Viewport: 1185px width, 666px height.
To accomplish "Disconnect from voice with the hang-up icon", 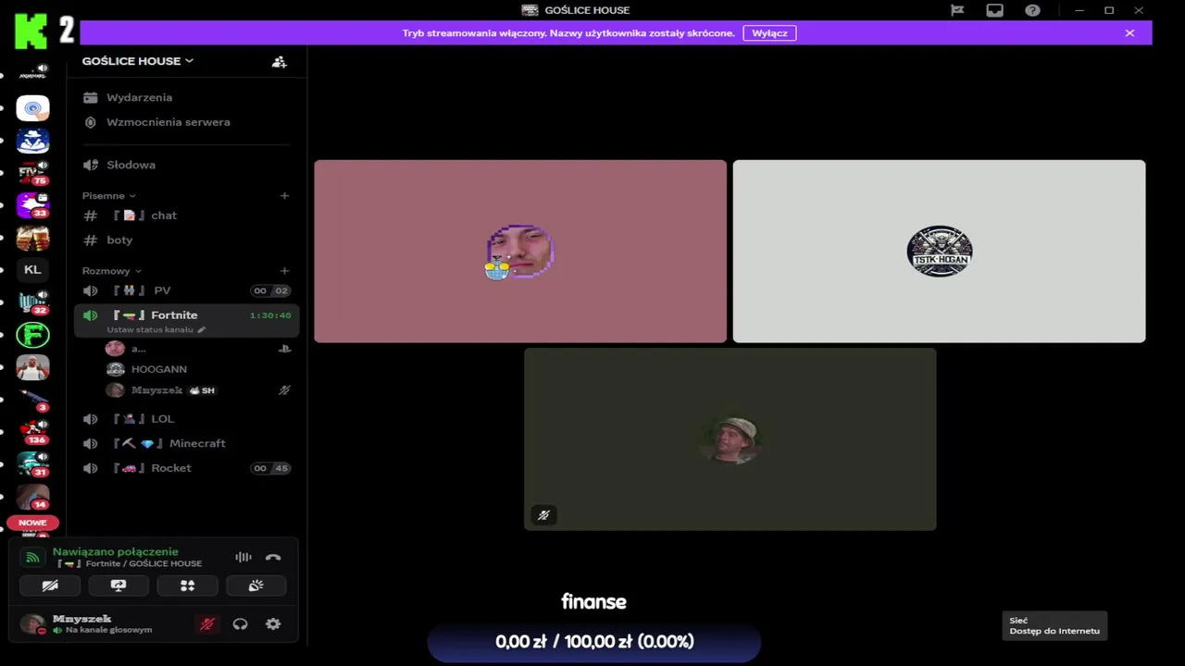I will pyautogui.click(x=273, y=557).
